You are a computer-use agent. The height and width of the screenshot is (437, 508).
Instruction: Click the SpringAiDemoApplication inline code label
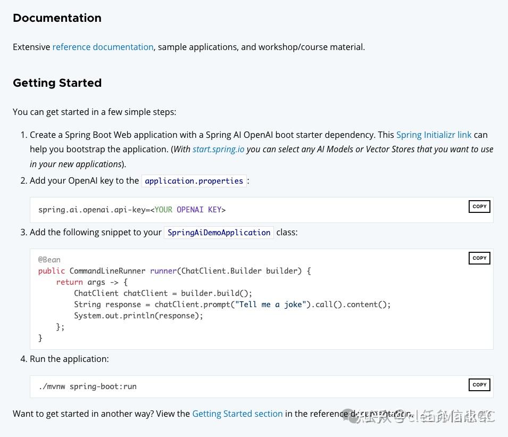219,233
